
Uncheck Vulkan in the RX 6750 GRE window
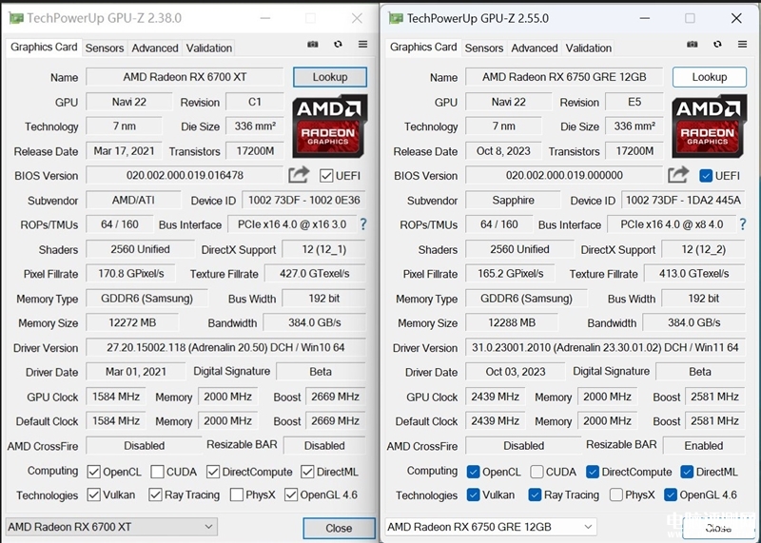474,495
